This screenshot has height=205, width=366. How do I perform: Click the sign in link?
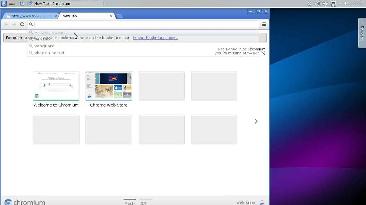coord(258,53)
